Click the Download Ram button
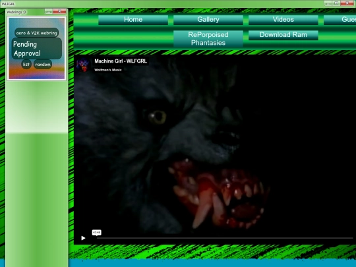The height and width of the screenshot is (267, 356). [x=283, y=35]
